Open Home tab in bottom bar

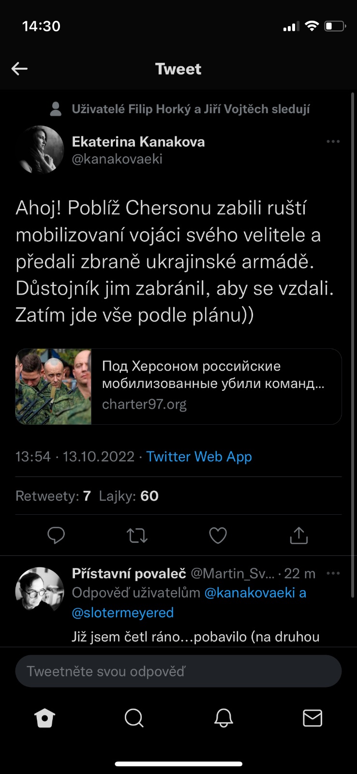tap(45, 718)
